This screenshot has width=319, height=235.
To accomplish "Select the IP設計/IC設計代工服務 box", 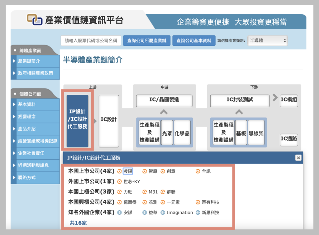I will tap(78, 121).
